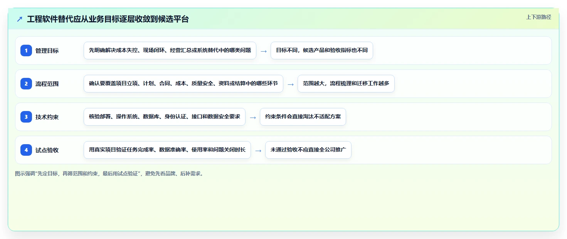Select the box 目标不同，候选产品和验收指标也不同
This screenshot has height=239, width=567.
[322, 50]
